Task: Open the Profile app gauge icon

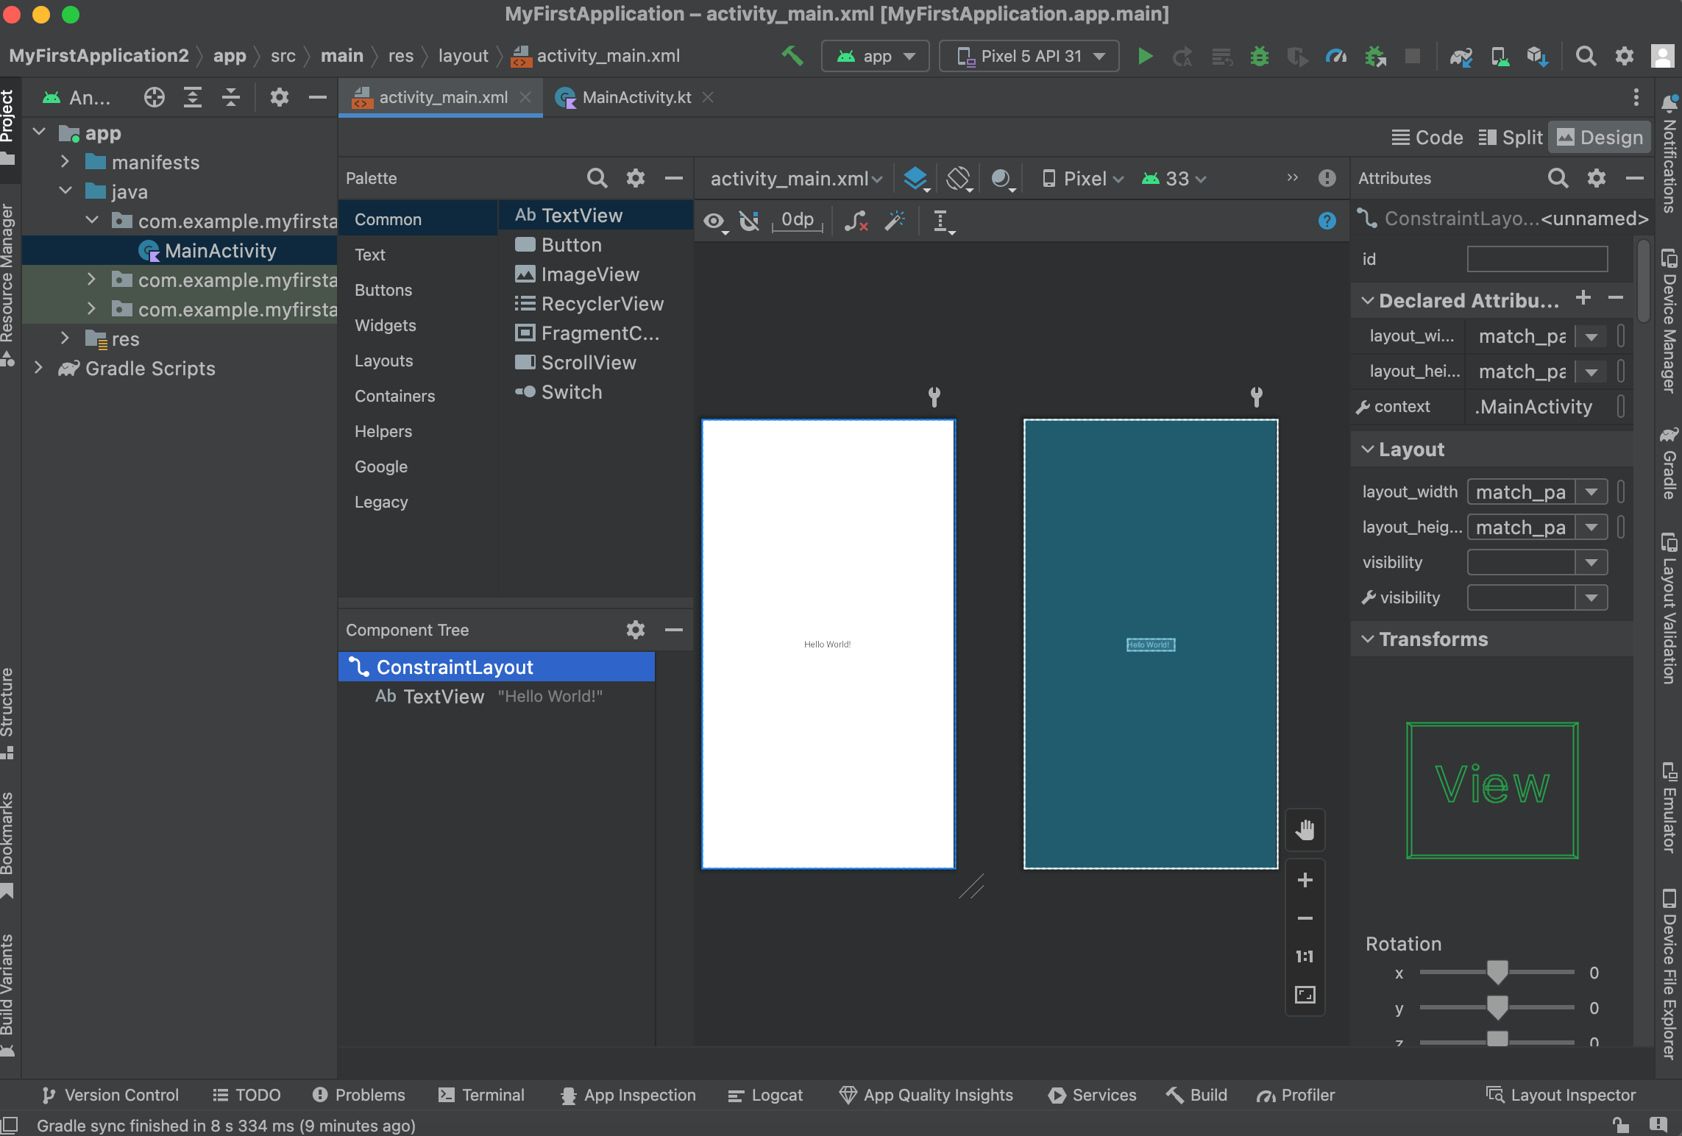Action: coord(1335,56)
